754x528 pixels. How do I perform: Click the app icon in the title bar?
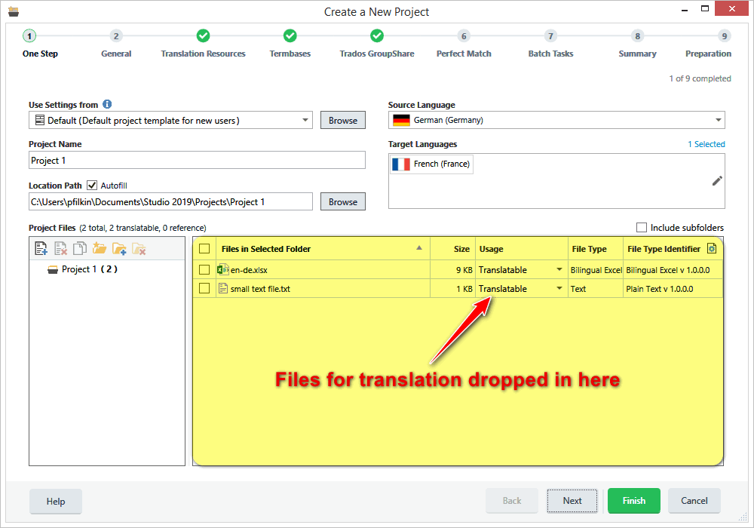[14, 11]
